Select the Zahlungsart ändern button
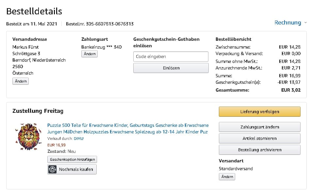310x192 pixels. point(259,127)
